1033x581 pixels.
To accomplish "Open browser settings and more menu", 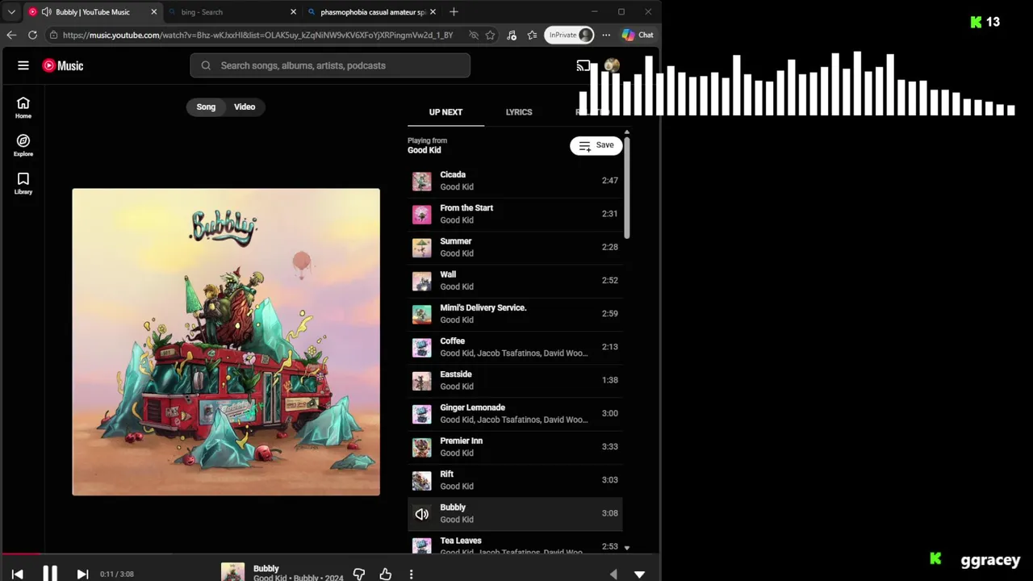I will click(x=606, y=35).
